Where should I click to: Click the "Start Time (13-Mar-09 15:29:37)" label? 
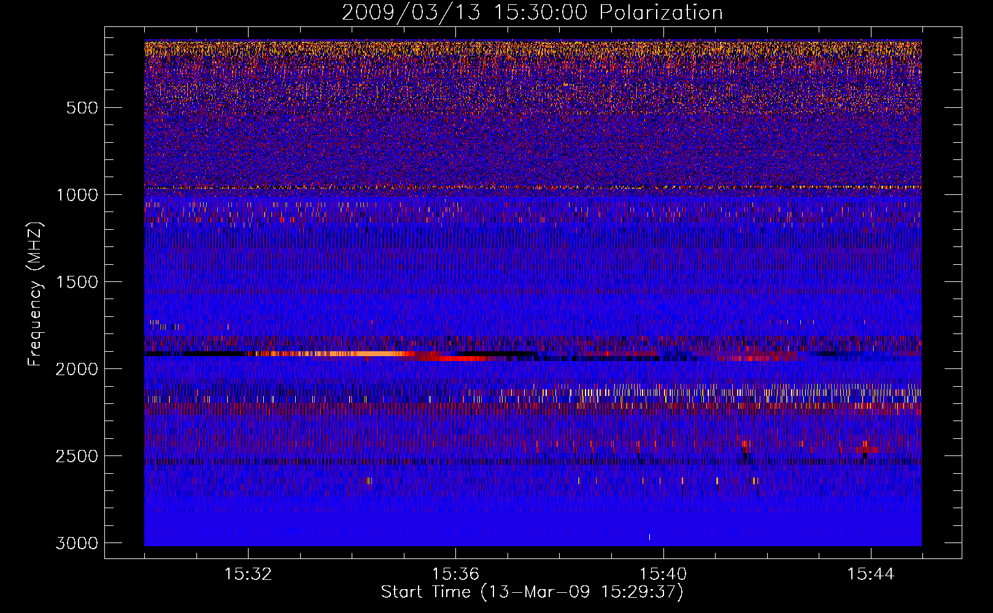pos(532,592)
